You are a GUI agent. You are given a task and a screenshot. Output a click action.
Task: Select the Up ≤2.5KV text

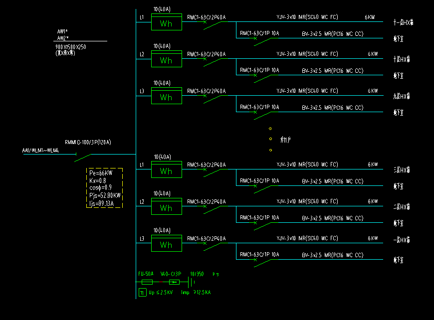(x=161, y=293)
